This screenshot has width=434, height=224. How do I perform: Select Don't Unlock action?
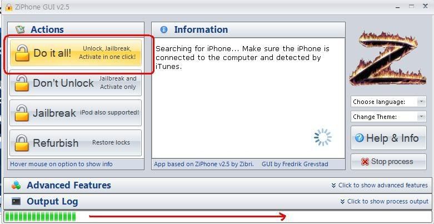76,83
